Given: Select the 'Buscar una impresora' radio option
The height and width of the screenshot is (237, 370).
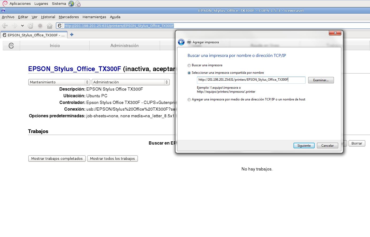Looking at the screenshot, I should (189, 65).
